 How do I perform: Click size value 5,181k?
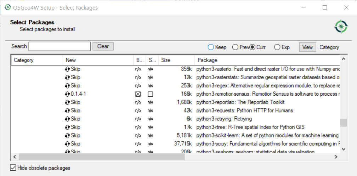click(185, 136)
